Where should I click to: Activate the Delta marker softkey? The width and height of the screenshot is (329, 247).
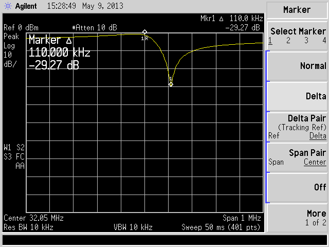click(x=297, y=96)
